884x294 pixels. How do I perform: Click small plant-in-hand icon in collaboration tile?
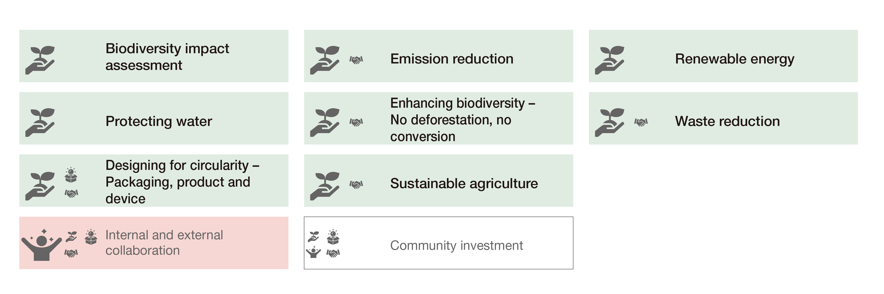click(x=72, y=236)
